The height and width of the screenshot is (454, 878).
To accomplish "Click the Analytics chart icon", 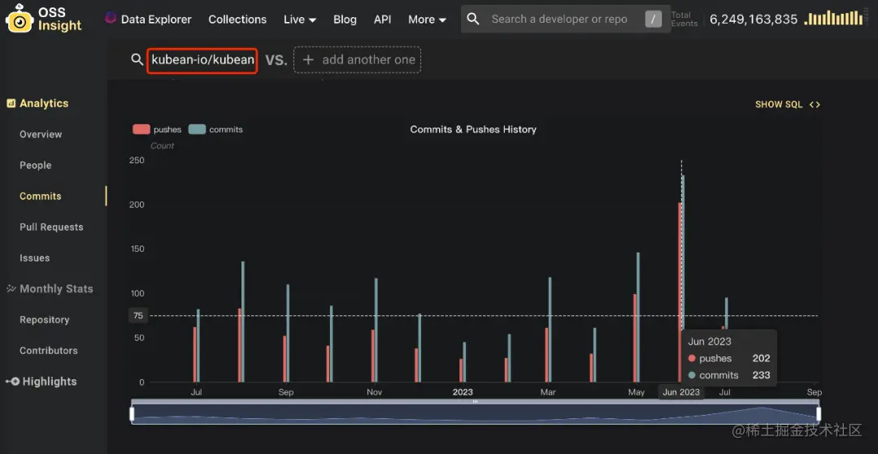I will click(11, 103).
